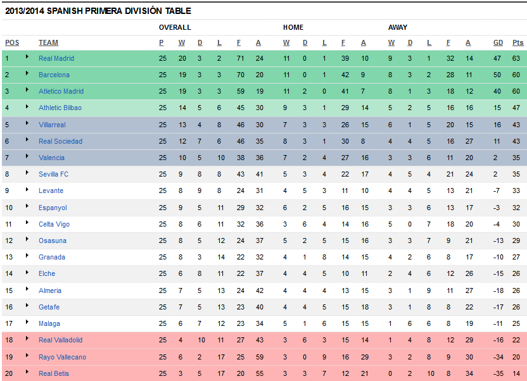Open the Real Valladolid team link
The image size is (527, 381).
pos(60,340)
